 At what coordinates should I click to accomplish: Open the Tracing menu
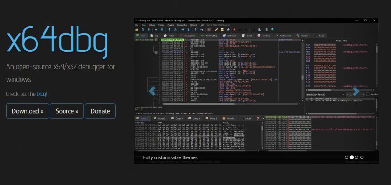tap(161, 25)
